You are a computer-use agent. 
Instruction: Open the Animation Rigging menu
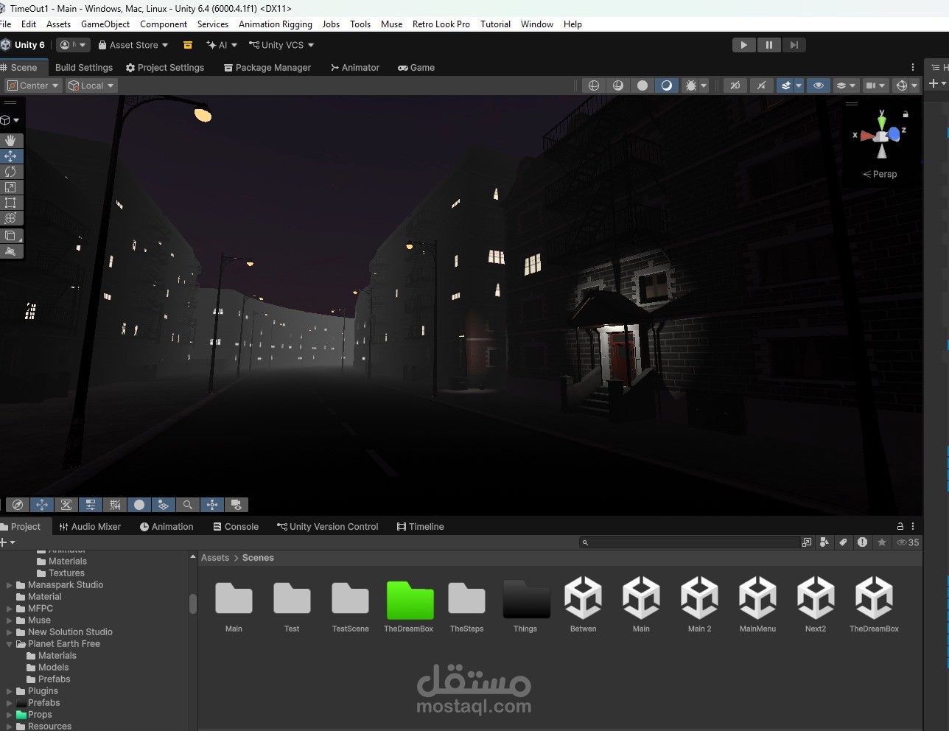pos(276,24)
